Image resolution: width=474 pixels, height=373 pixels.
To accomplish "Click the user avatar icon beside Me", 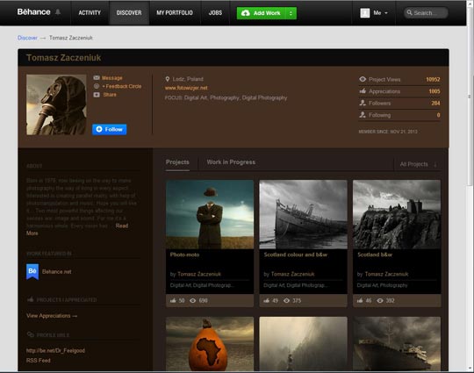I will click(x=365, y=12).
